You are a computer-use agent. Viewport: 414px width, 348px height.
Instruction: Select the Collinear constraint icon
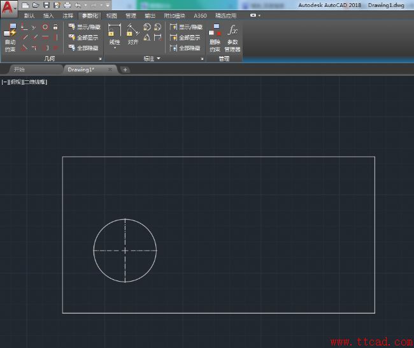[x=34, y=27]
